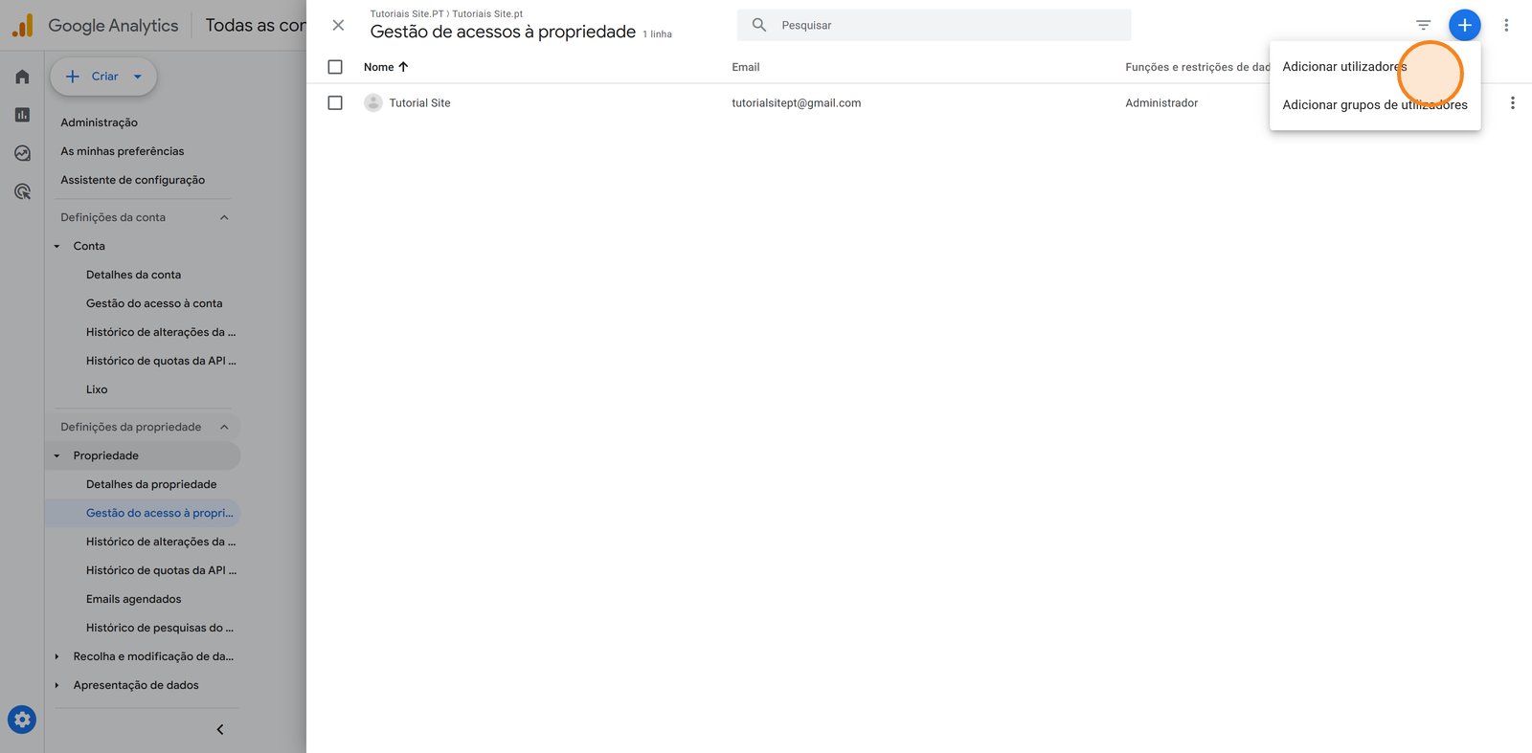Collapse the Definições da propriedade section
This screenshot has height=753, width=1532.
tap(224, 427)
